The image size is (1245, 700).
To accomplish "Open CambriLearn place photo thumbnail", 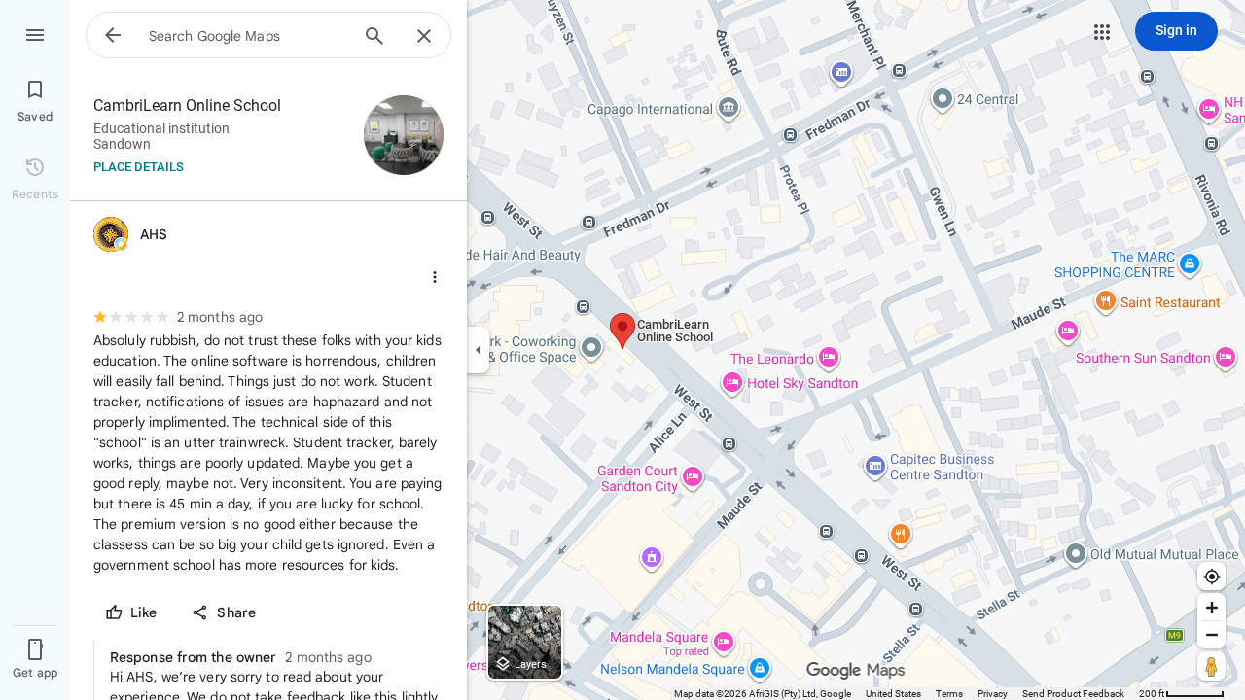I will (404, 135).
